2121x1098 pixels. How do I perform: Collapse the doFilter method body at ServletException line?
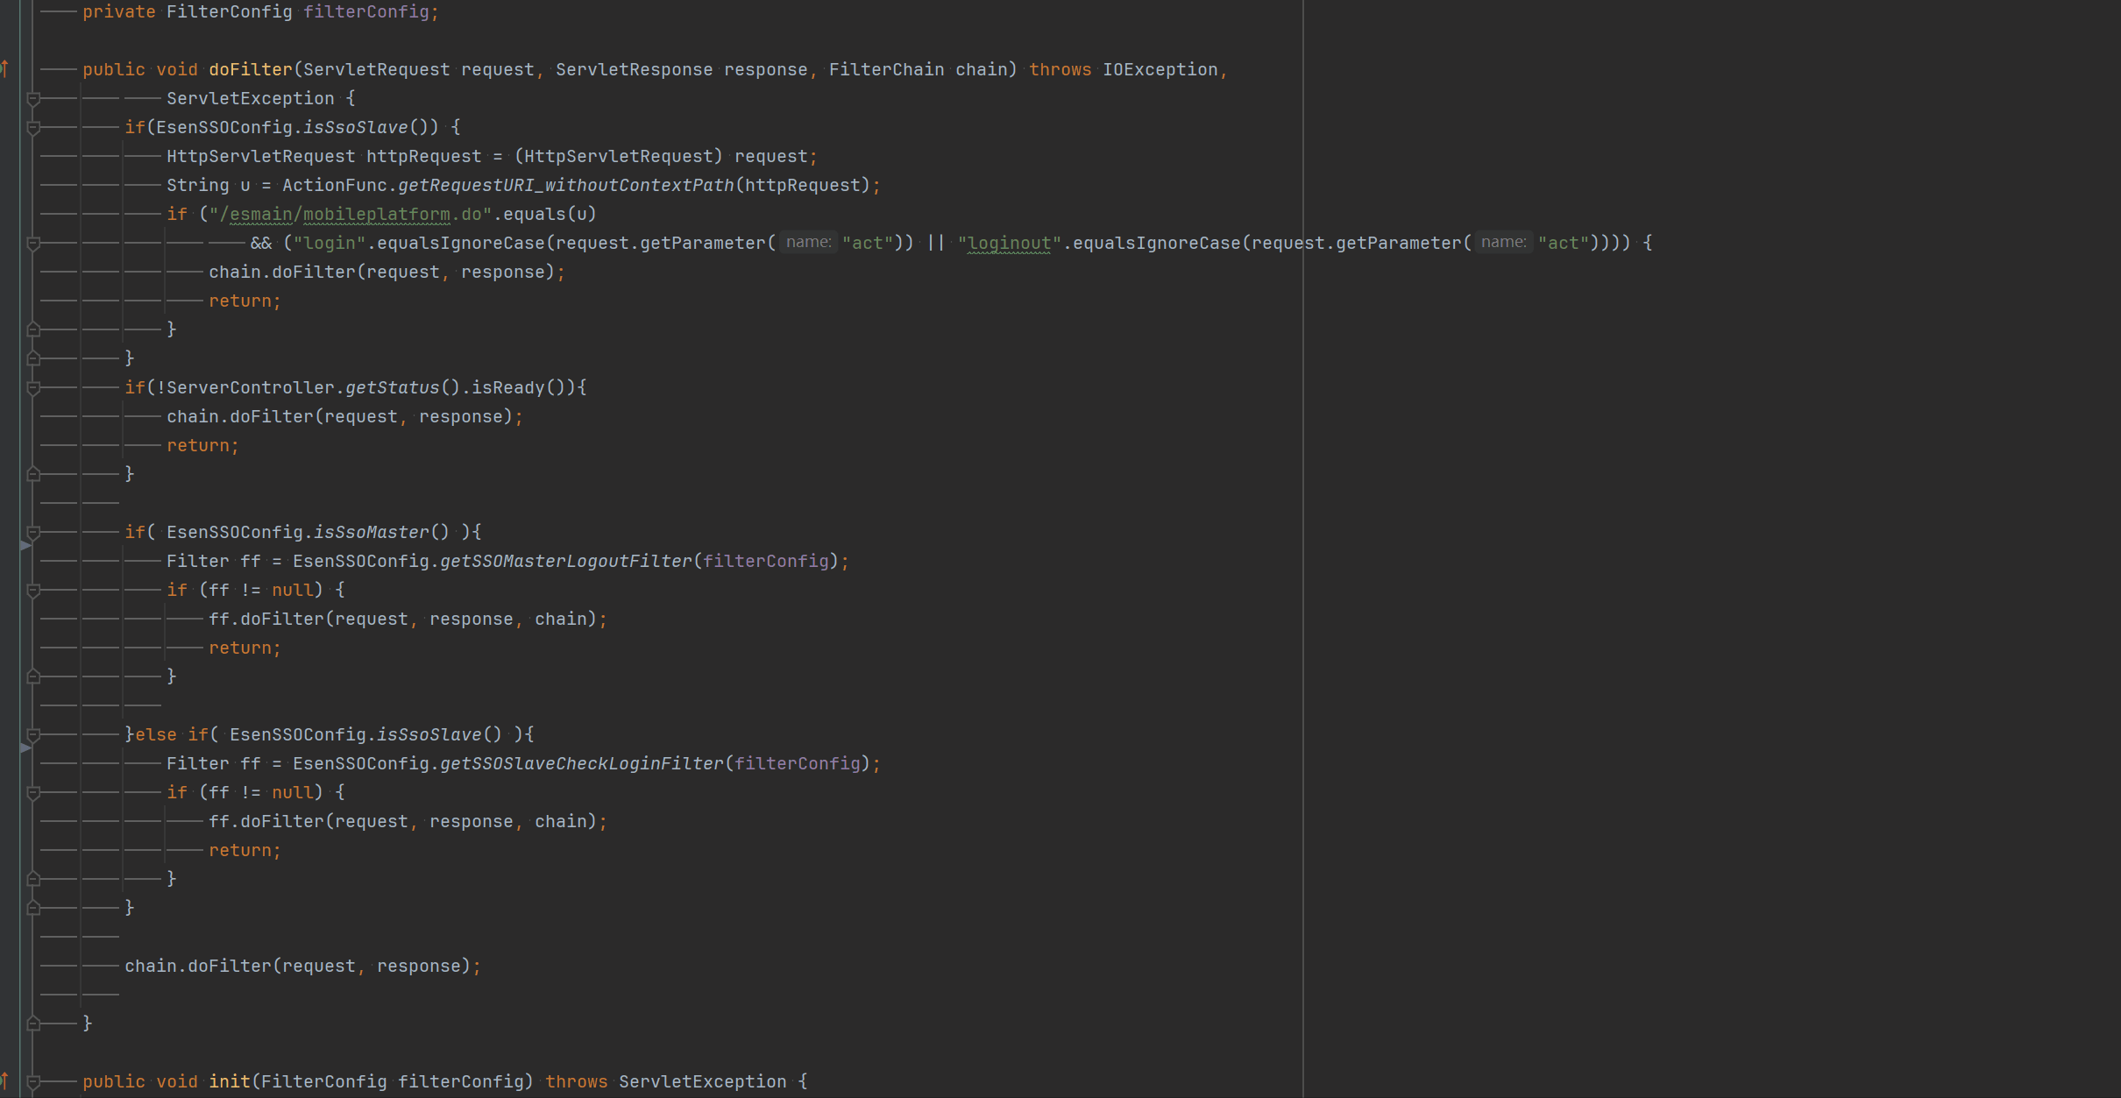[x=33, y=99]
